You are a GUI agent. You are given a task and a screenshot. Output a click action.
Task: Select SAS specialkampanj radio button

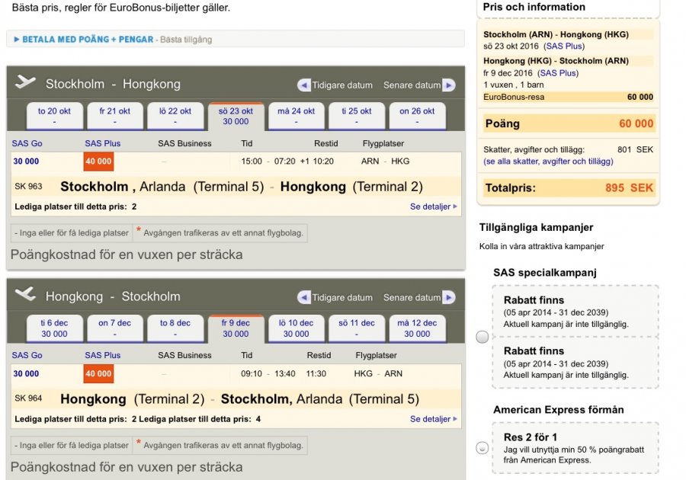pyautogui.click(x=482, y=337)
